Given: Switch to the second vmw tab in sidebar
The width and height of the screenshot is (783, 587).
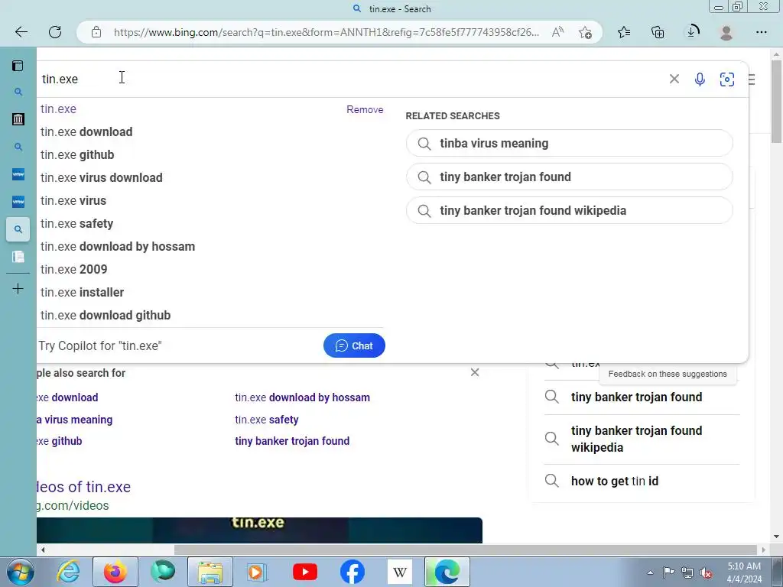Looking at the screenshot, I should tap(18, 202).
